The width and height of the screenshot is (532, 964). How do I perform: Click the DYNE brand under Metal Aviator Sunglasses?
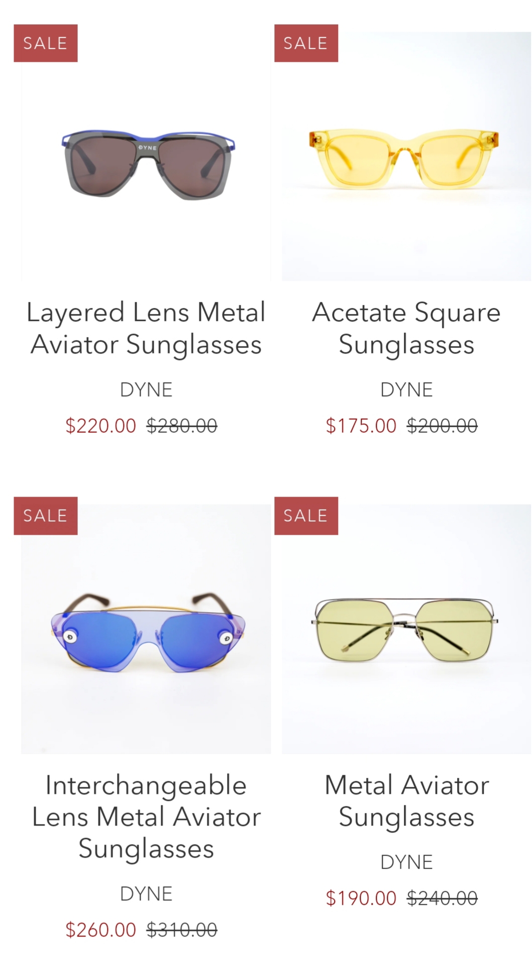[x=406, y=862]
